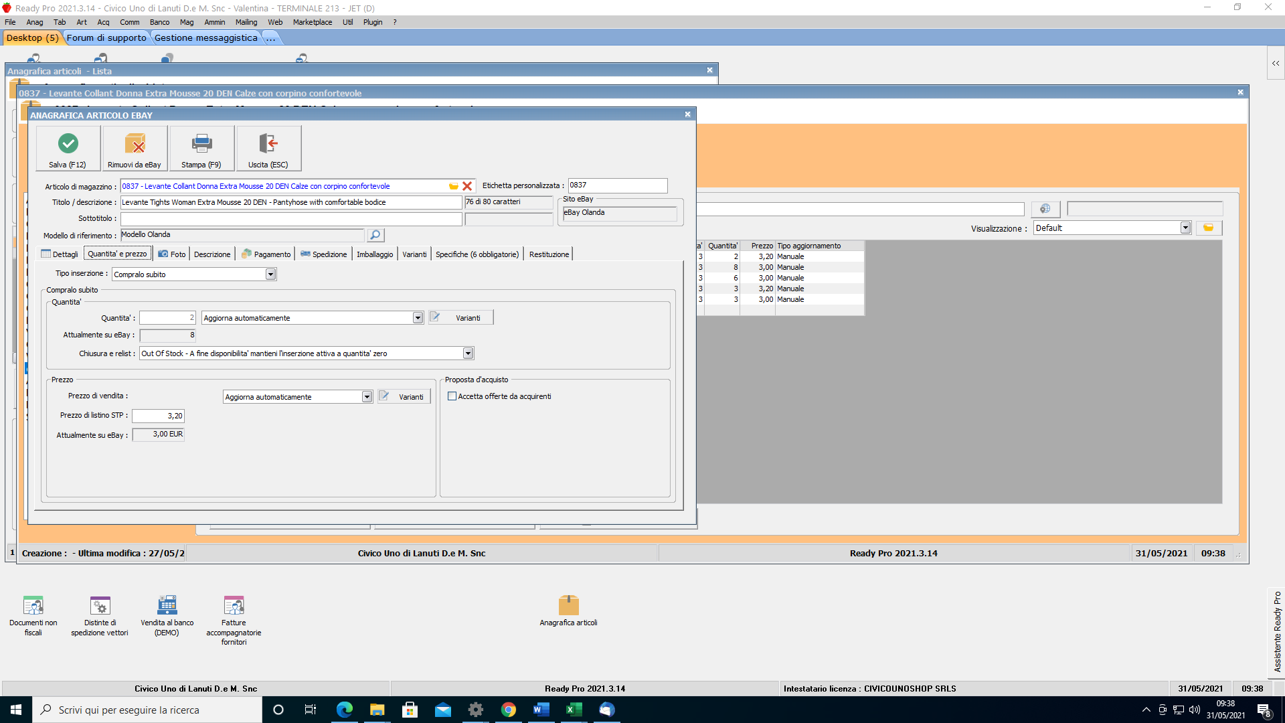This screenshot has height=723, width=1285.
Task: Open Restituzione tab
Action: 549,254
